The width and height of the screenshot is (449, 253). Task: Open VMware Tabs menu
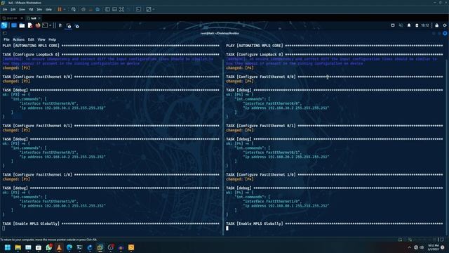click(39, 9)
